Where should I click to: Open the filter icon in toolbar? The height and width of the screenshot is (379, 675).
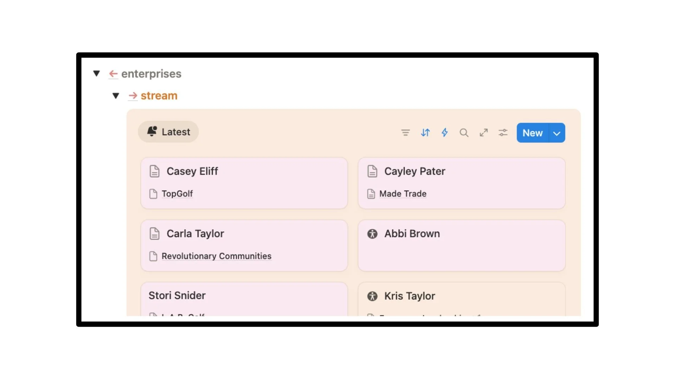coord(405,133)
